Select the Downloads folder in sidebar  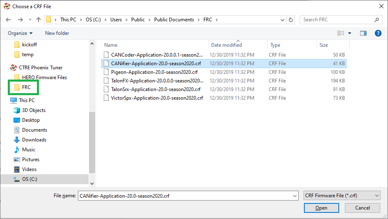(34, 140)
